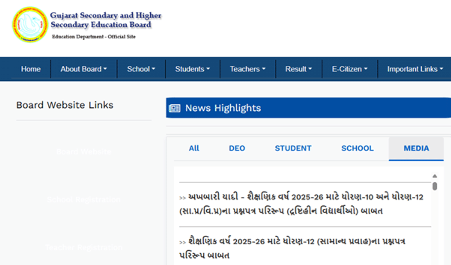Expand the About Board dropdown menu
The height and width of the screenshot is (265, 451).
[83, 69]
